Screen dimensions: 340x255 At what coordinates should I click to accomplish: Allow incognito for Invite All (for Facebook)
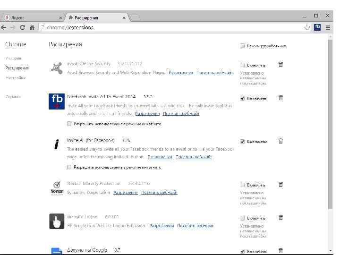tap(69, 167)
